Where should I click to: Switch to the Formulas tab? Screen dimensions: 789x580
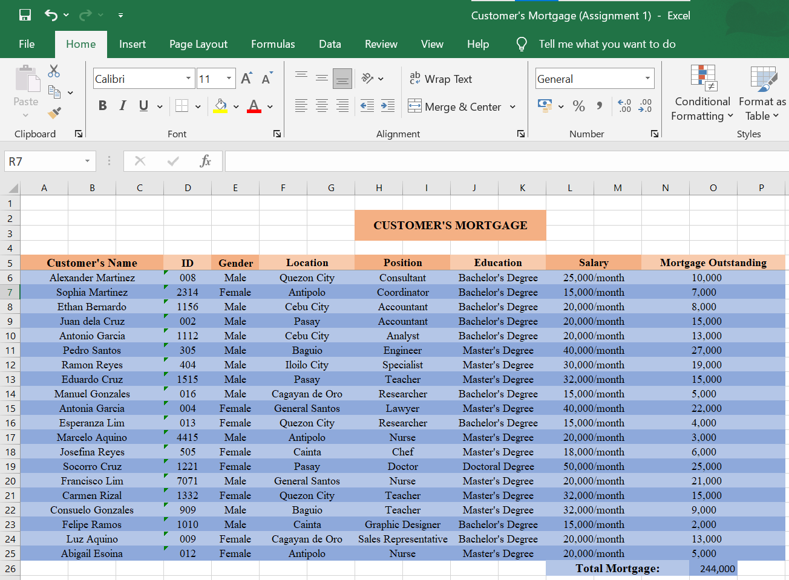(x=273, y=44)
